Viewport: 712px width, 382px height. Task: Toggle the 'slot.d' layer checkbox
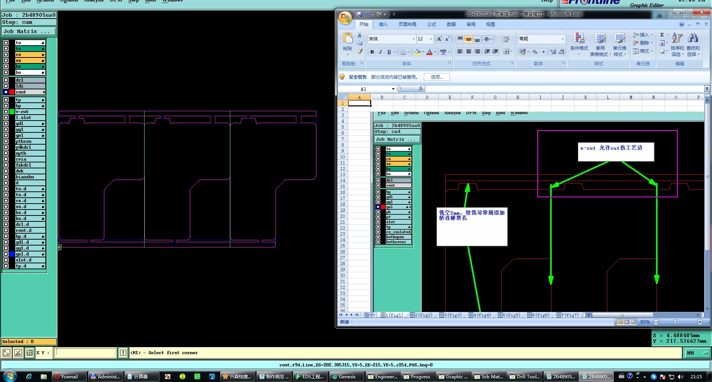pos(6,260)
